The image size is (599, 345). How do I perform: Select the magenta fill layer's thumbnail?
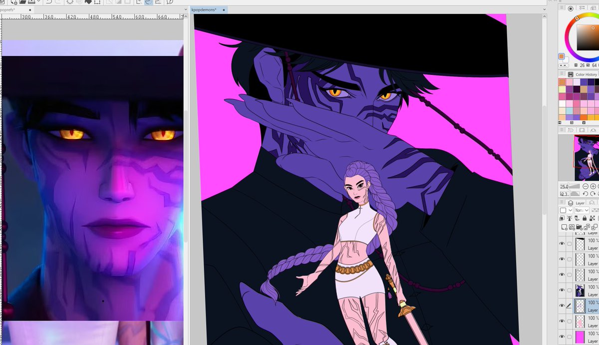(580, 336)
